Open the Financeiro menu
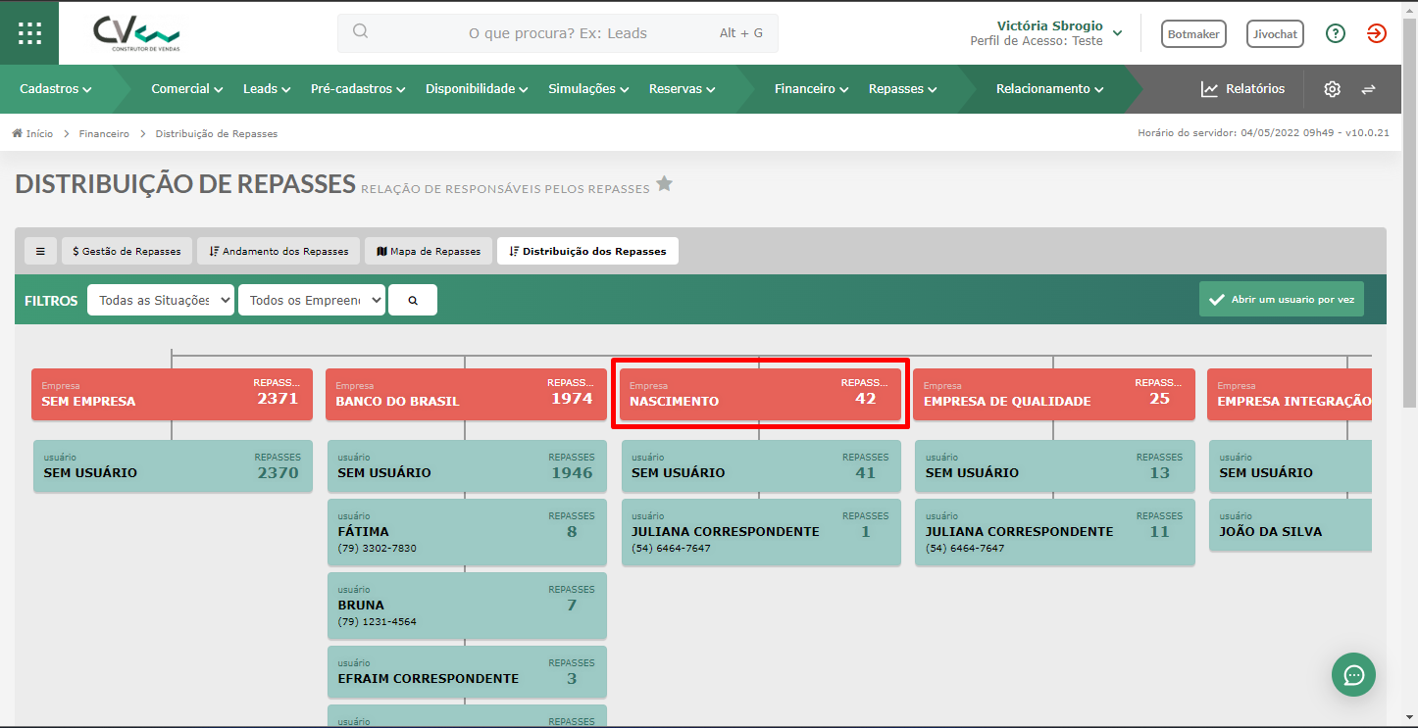 pyautogui.click(x=811, y=89)
